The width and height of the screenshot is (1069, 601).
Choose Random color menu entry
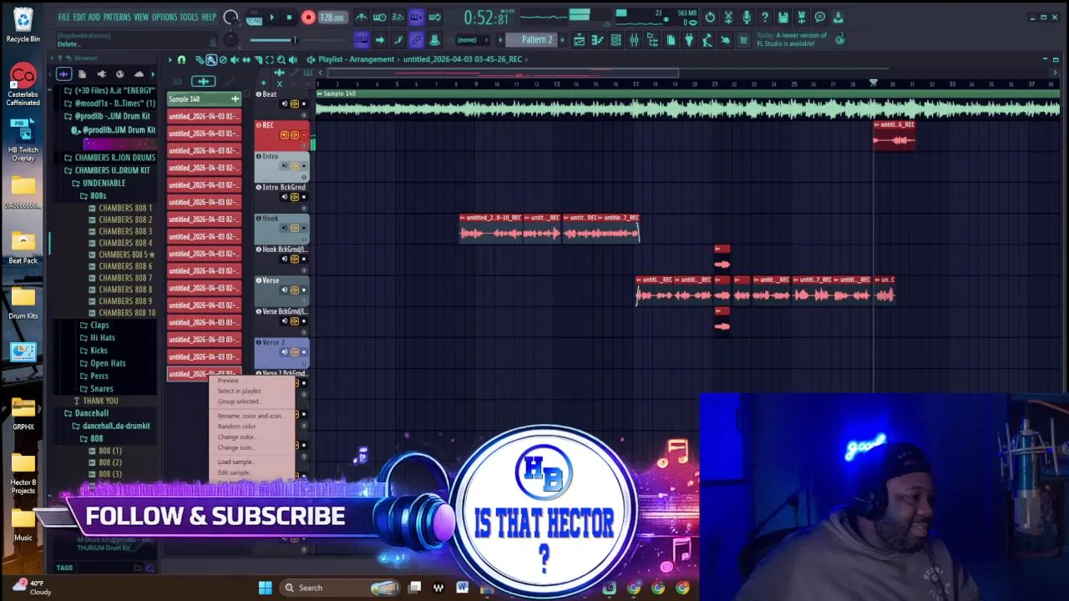tap(236, 427)
